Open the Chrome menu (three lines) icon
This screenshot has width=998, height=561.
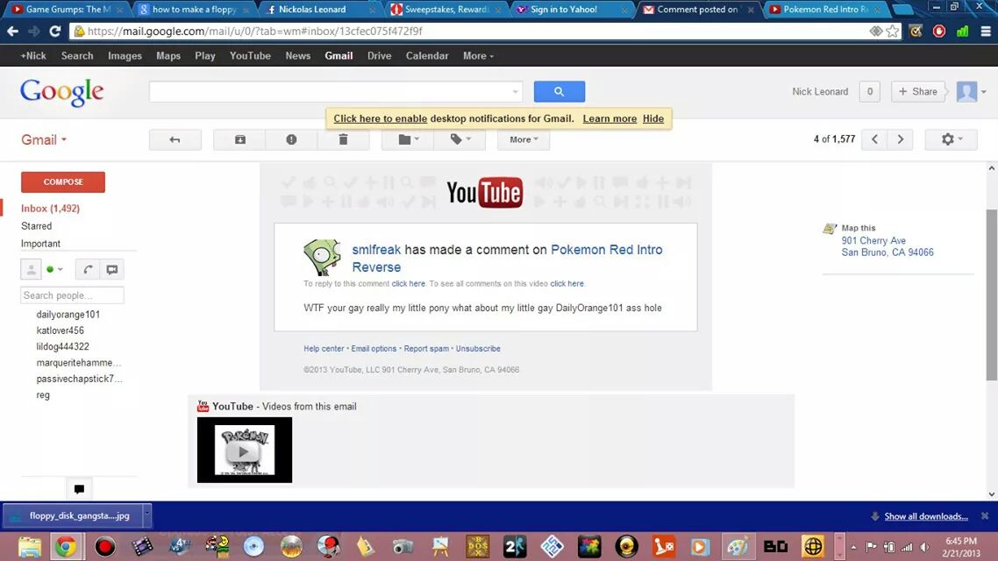coord(985,32)
